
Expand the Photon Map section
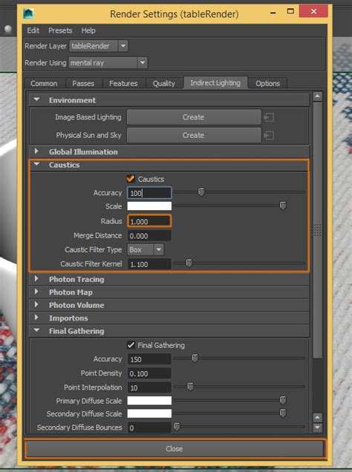[x=36, y=292]
